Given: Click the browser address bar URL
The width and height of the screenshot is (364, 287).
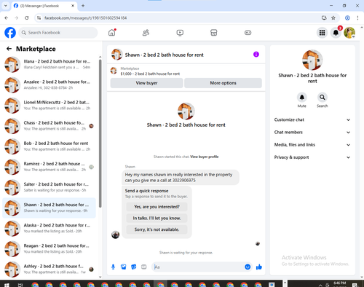Looking at the screenshot, I should point(85,18).
